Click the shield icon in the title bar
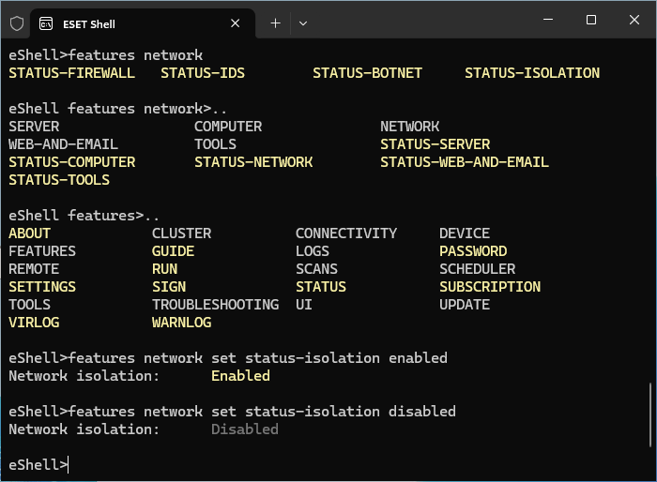657x482 pixels. click(x=17, y=23)
